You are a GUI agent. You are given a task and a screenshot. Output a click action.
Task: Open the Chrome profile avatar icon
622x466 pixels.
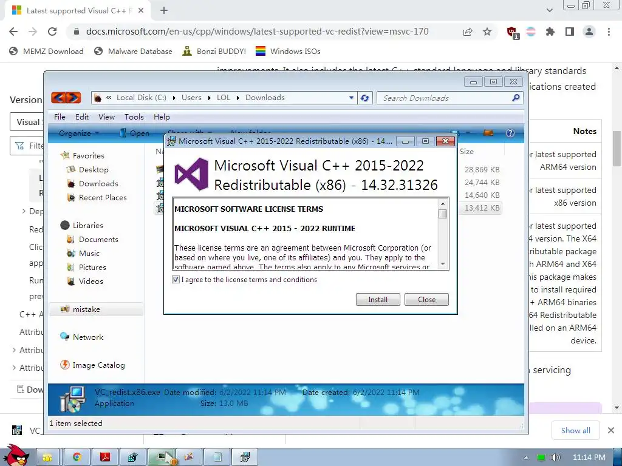pos(589,32)
